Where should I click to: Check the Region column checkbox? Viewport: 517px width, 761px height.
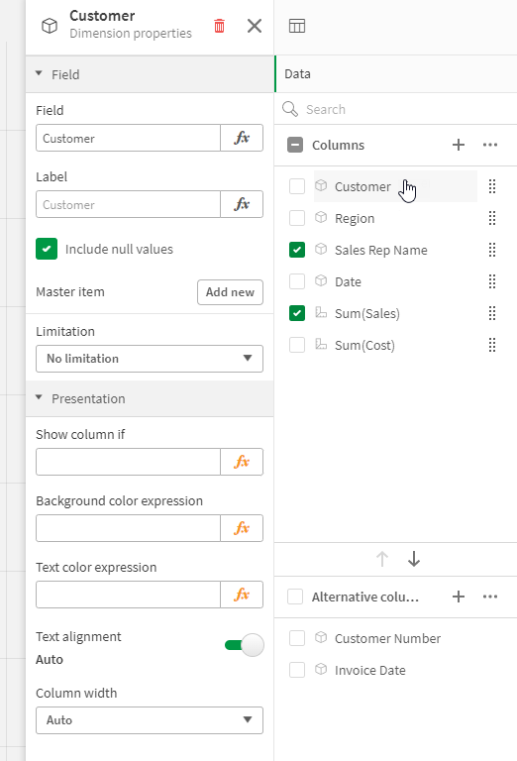click(x=297, y=218)
